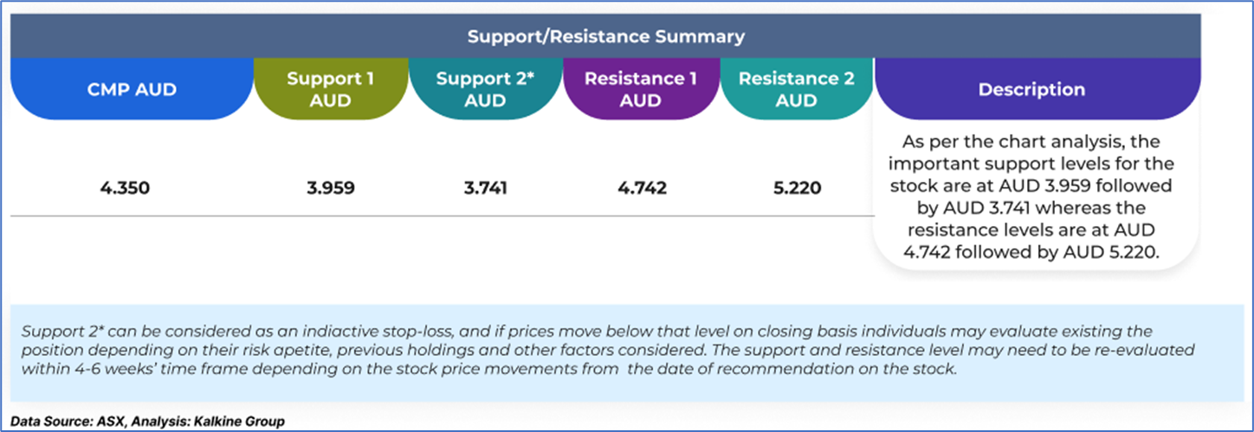This screenshot has width=1254, height=432.
Task: Click the Support 1 AUD header
Action: point(330,89)
